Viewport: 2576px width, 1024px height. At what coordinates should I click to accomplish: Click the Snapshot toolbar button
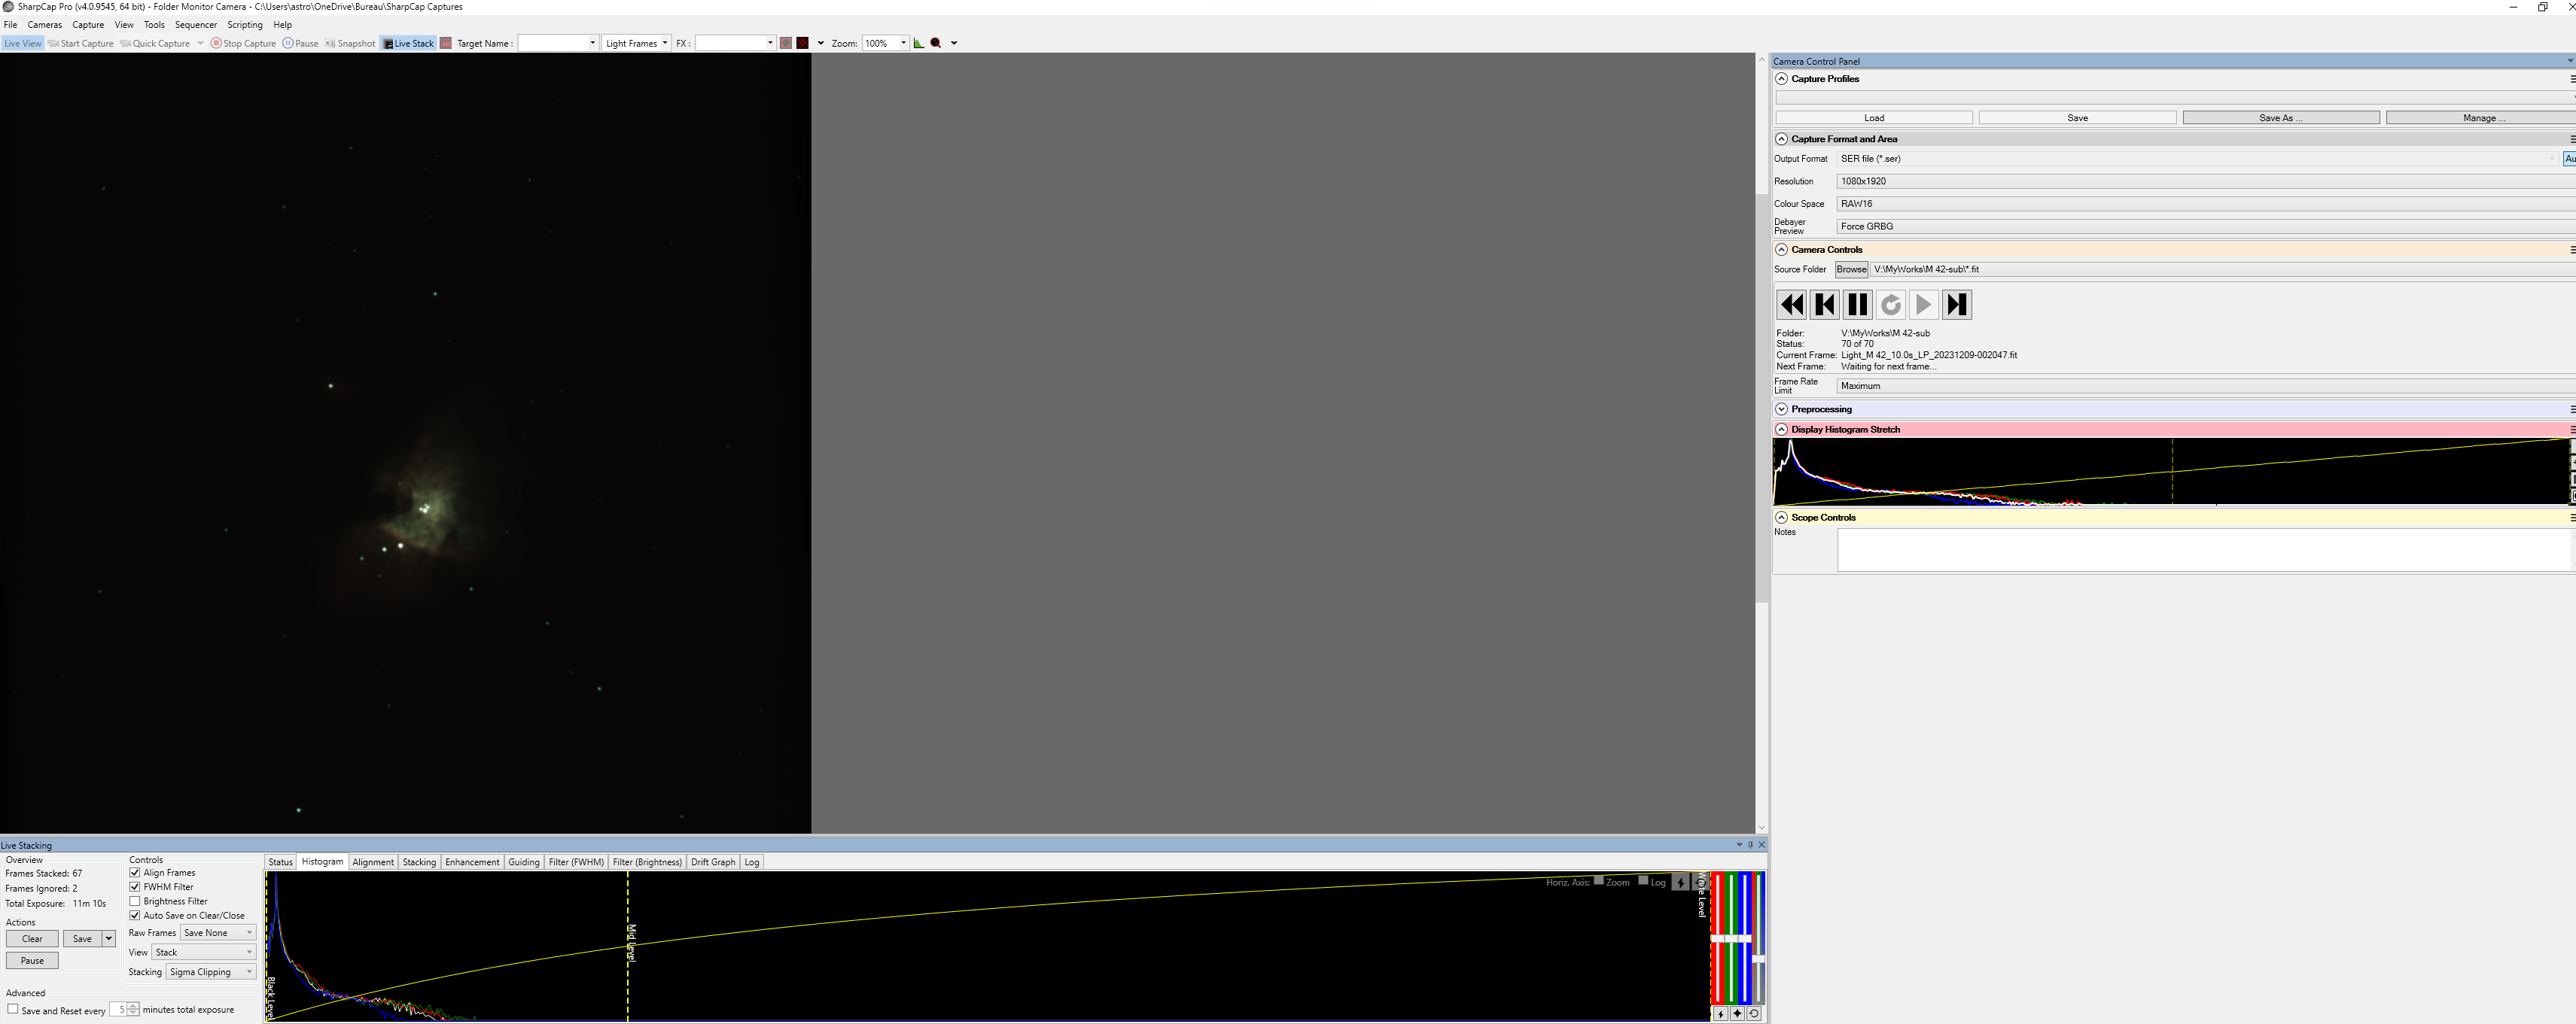(350, 43)
